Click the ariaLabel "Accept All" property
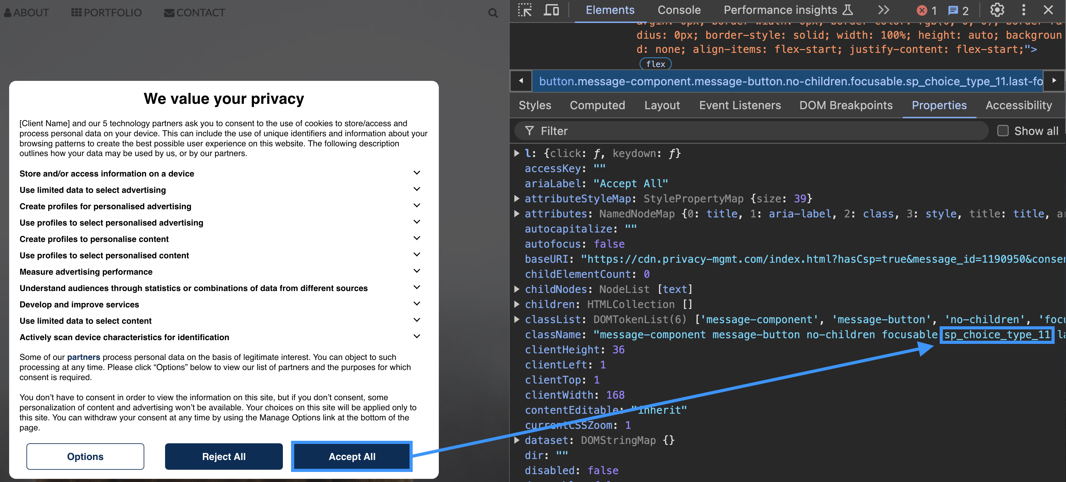 click(x=596, y=183)
